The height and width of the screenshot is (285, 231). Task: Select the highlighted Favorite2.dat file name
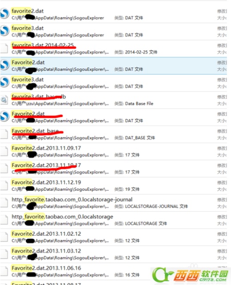click(28, 62)
